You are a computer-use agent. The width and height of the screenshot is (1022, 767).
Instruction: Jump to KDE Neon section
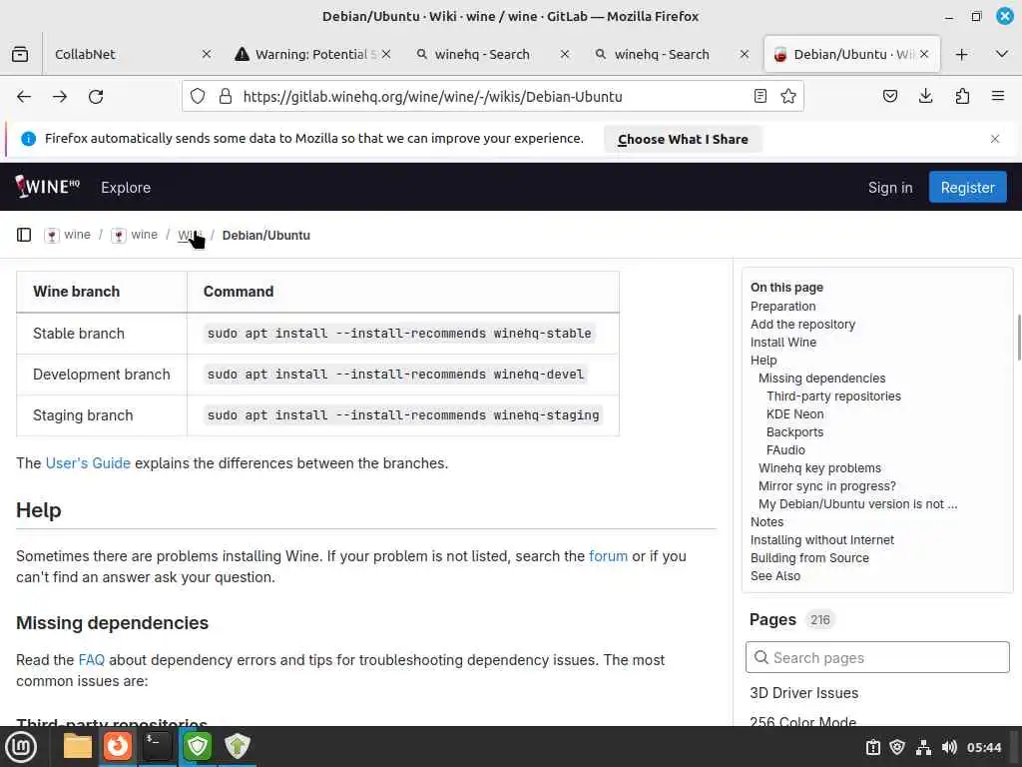coord(795,414)
